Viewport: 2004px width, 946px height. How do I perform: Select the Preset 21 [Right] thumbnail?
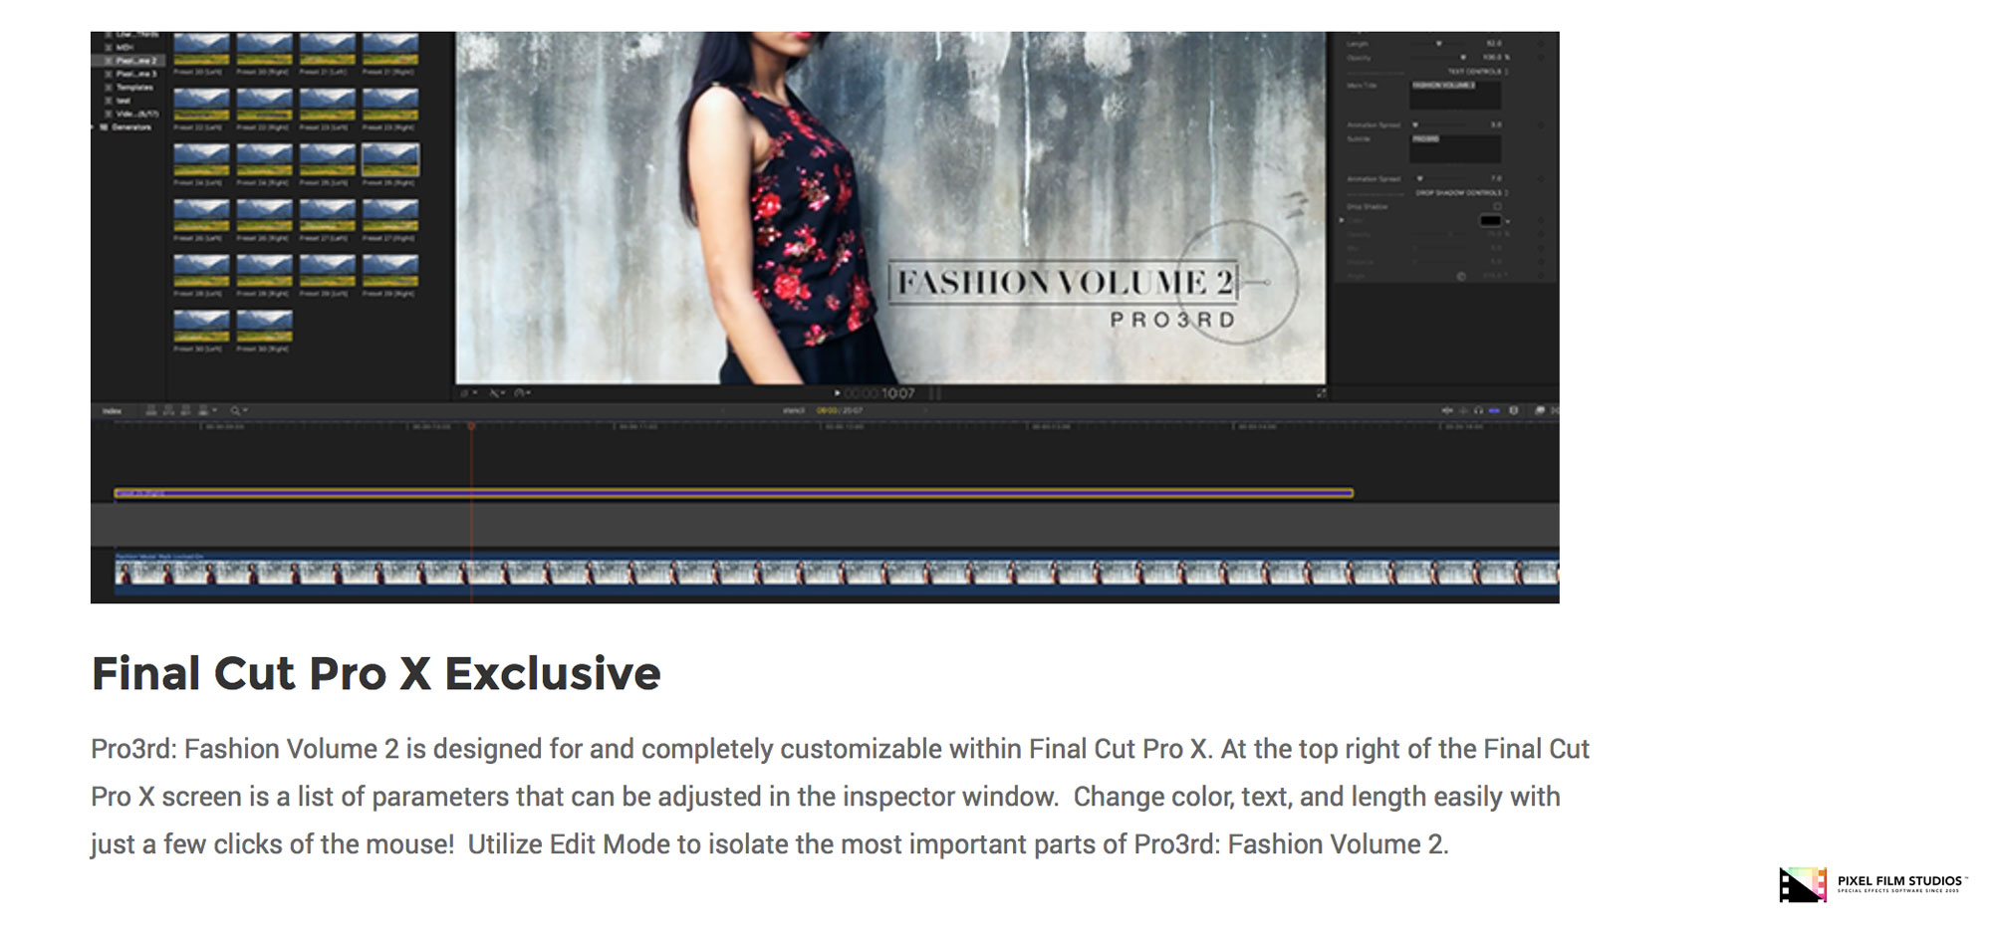390,49
